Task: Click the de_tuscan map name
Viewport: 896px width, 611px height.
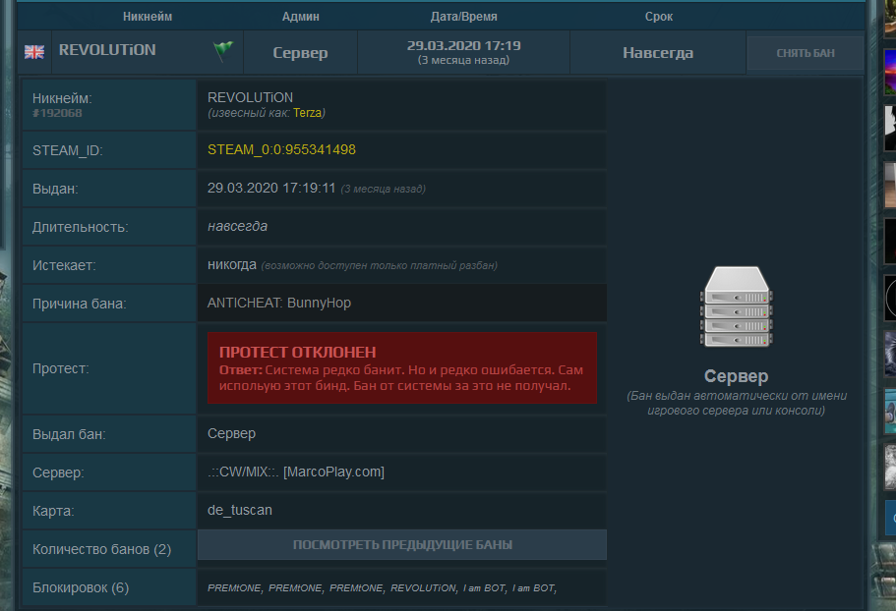Action: tap(242, 511)
